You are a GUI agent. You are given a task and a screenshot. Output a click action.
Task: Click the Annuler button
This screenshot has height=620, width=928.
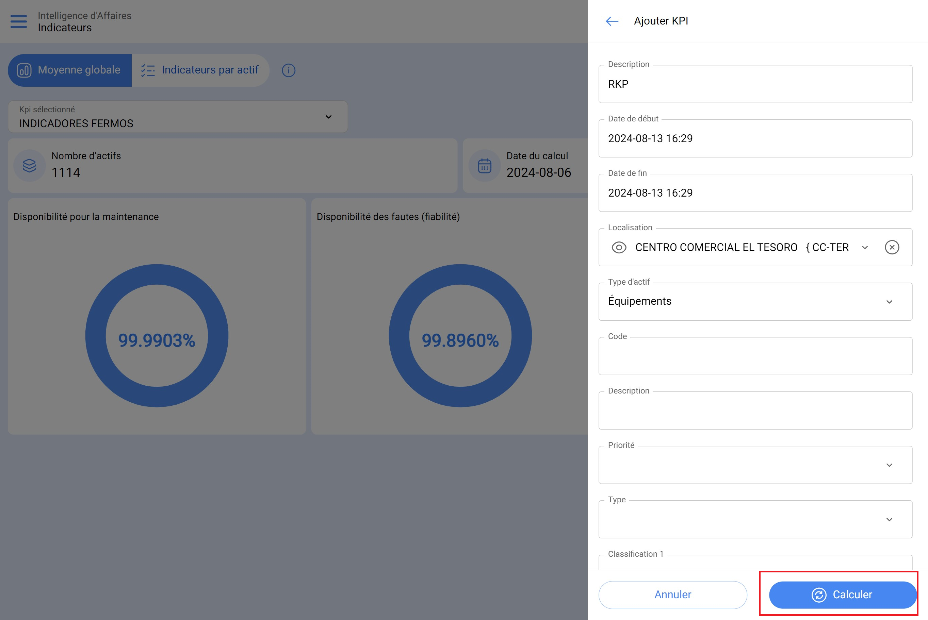click(x=672, y=595)
